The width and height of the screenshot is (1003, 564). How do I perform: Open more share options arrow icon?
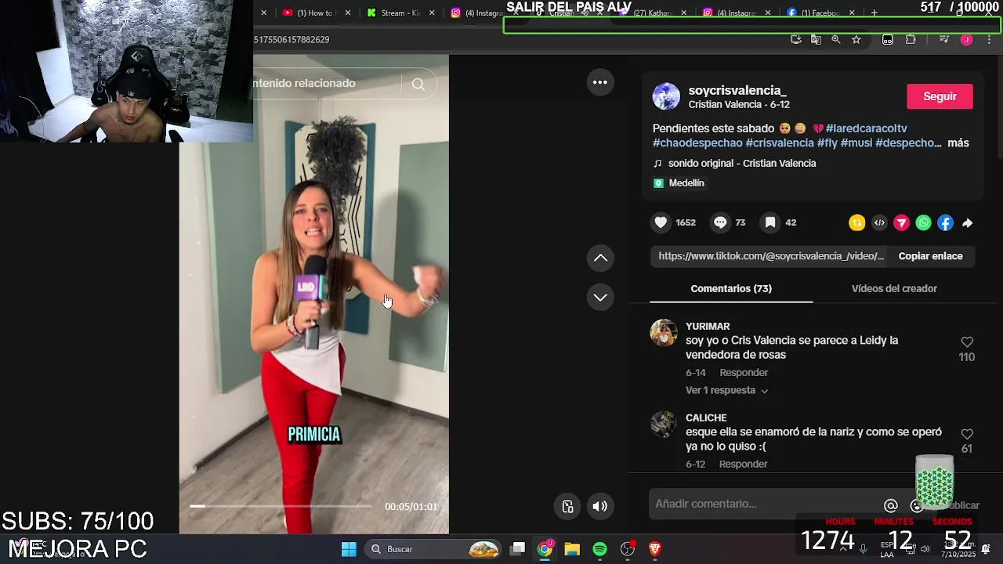tap(968, 223)
